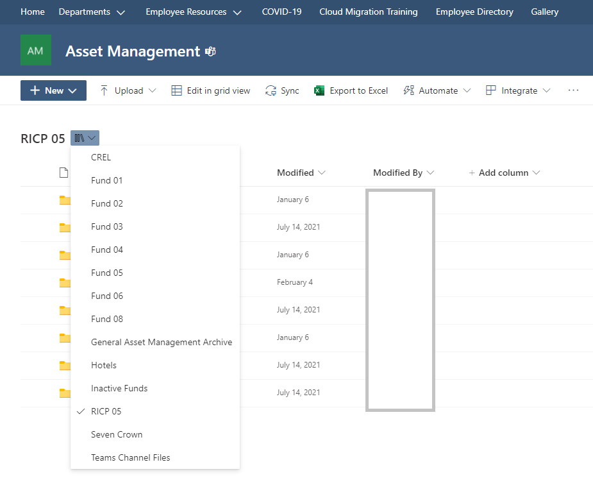The image size is (593, 485).
Task: Choose Fund 04 from the list
Action: point(155,250)
